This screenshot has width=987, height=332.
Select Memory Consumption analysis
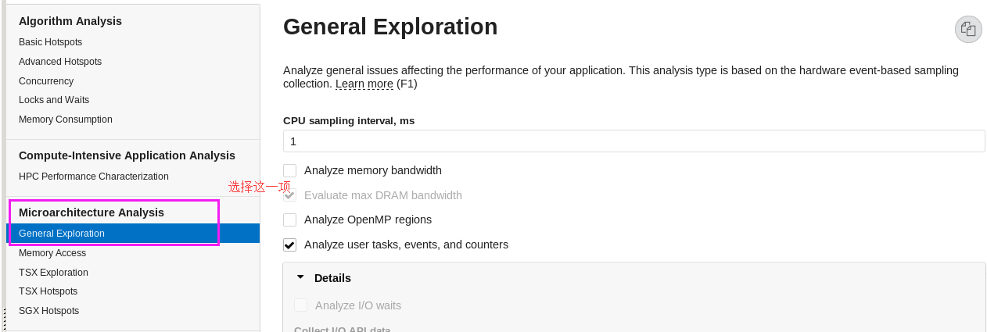(66, 120)
